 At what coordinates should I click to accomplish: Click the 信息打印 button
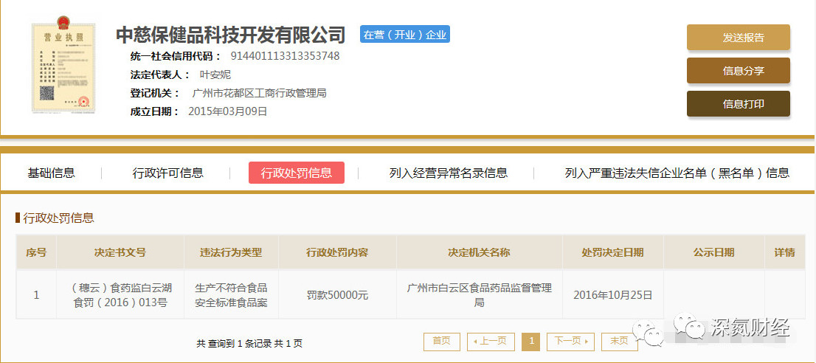click(738, 104)
